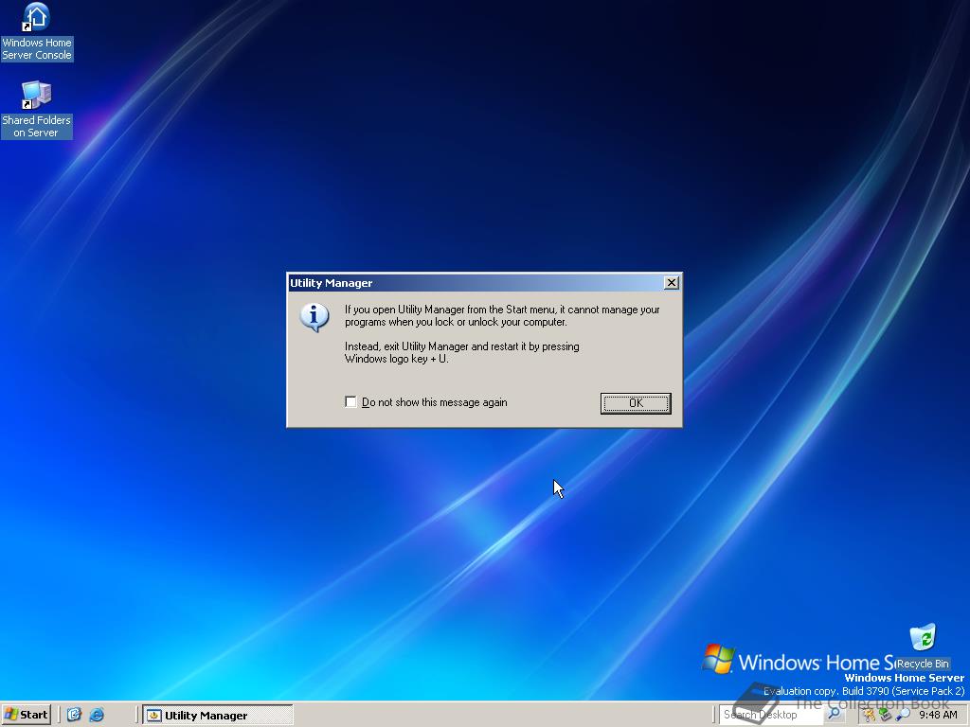The image size is (970, 727).
Task: Click the Show Desktop quick launch icon
Action: pos(74,715)
